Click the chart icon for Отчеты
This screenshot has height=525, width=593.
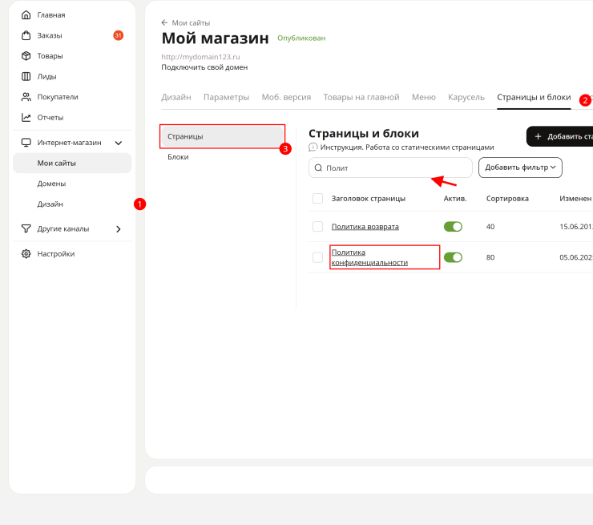(26, 117)
